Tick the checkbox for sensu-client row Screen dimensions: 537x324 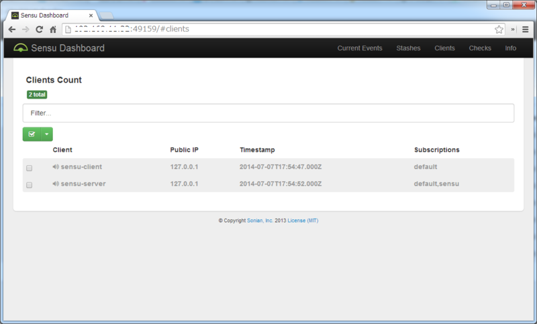(29, 168)
